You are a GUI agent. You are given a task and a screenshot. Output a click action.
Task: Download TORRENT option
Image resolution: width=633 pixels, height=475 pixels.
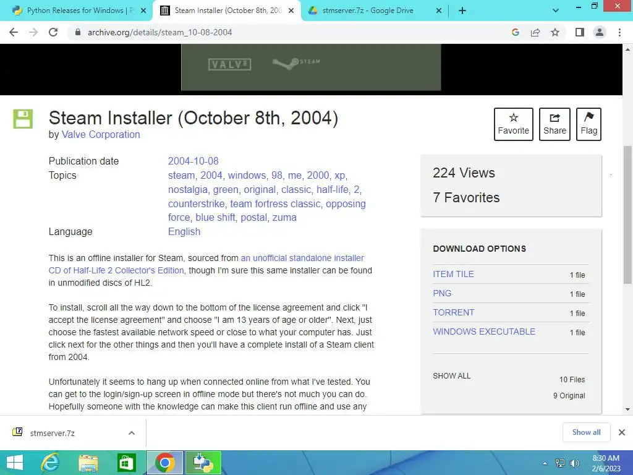click(453, 312)
